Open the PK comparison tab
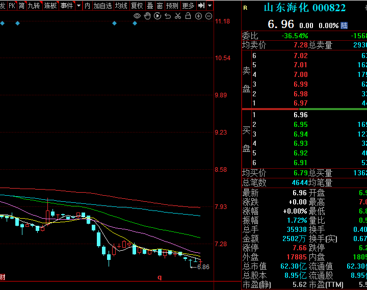 click(12, 6)
